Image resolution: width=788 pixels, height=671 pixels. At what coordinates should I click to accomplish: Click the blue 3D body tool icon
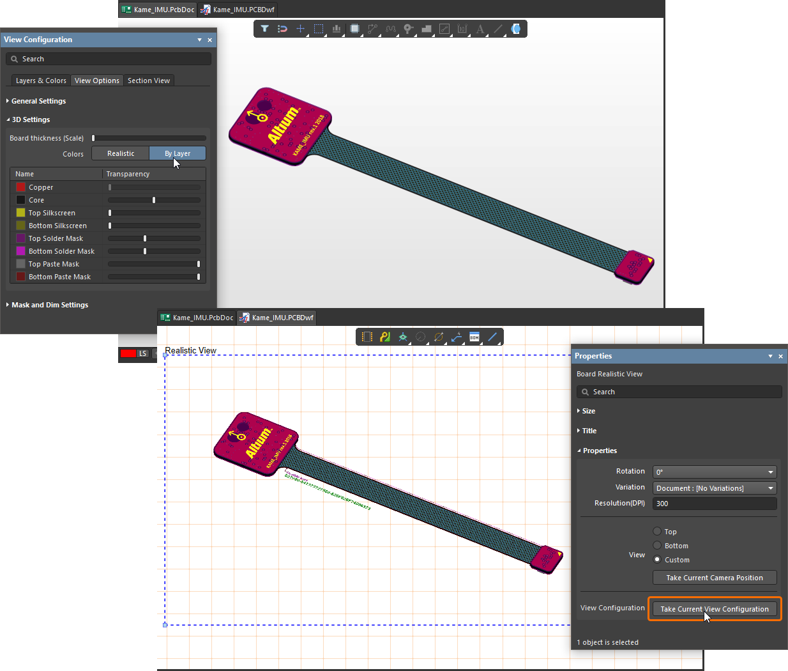(x=516, y=29)
